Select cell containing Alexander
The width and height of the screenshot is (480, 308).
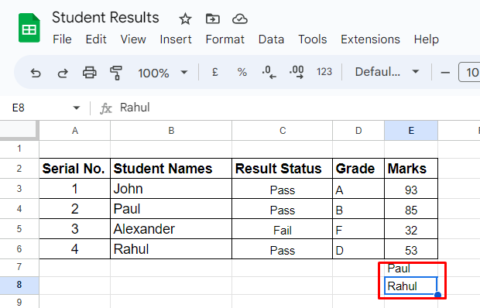[x=171, y=229]
